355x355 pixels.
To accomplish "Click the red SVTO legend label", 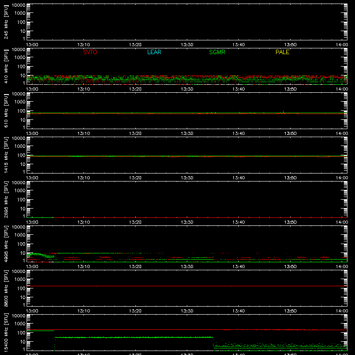I will coord(90,52).
